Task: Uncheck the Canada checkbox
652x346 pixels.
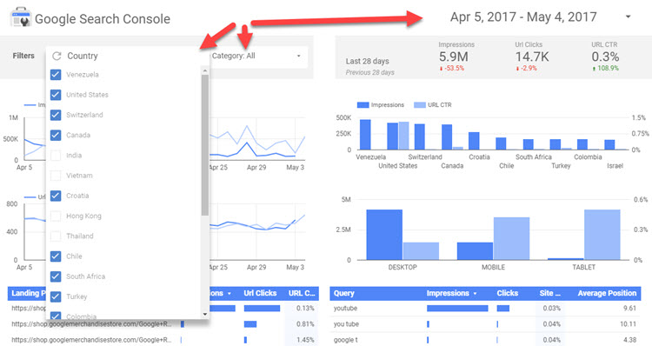Action: coord(56,135)
